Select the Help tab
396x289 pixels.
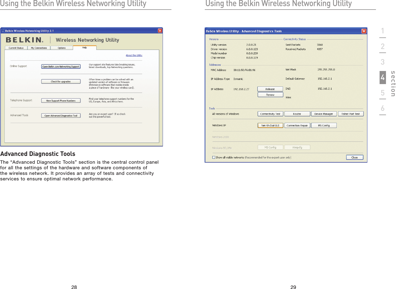point(85,48)
